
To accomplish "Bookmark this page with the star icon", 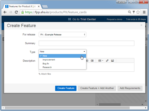I will [138, 12].
